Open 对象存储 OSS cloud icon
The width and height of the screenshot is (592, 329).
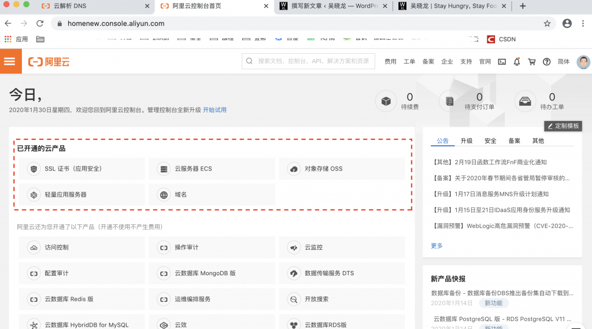[x=294, y=169]
